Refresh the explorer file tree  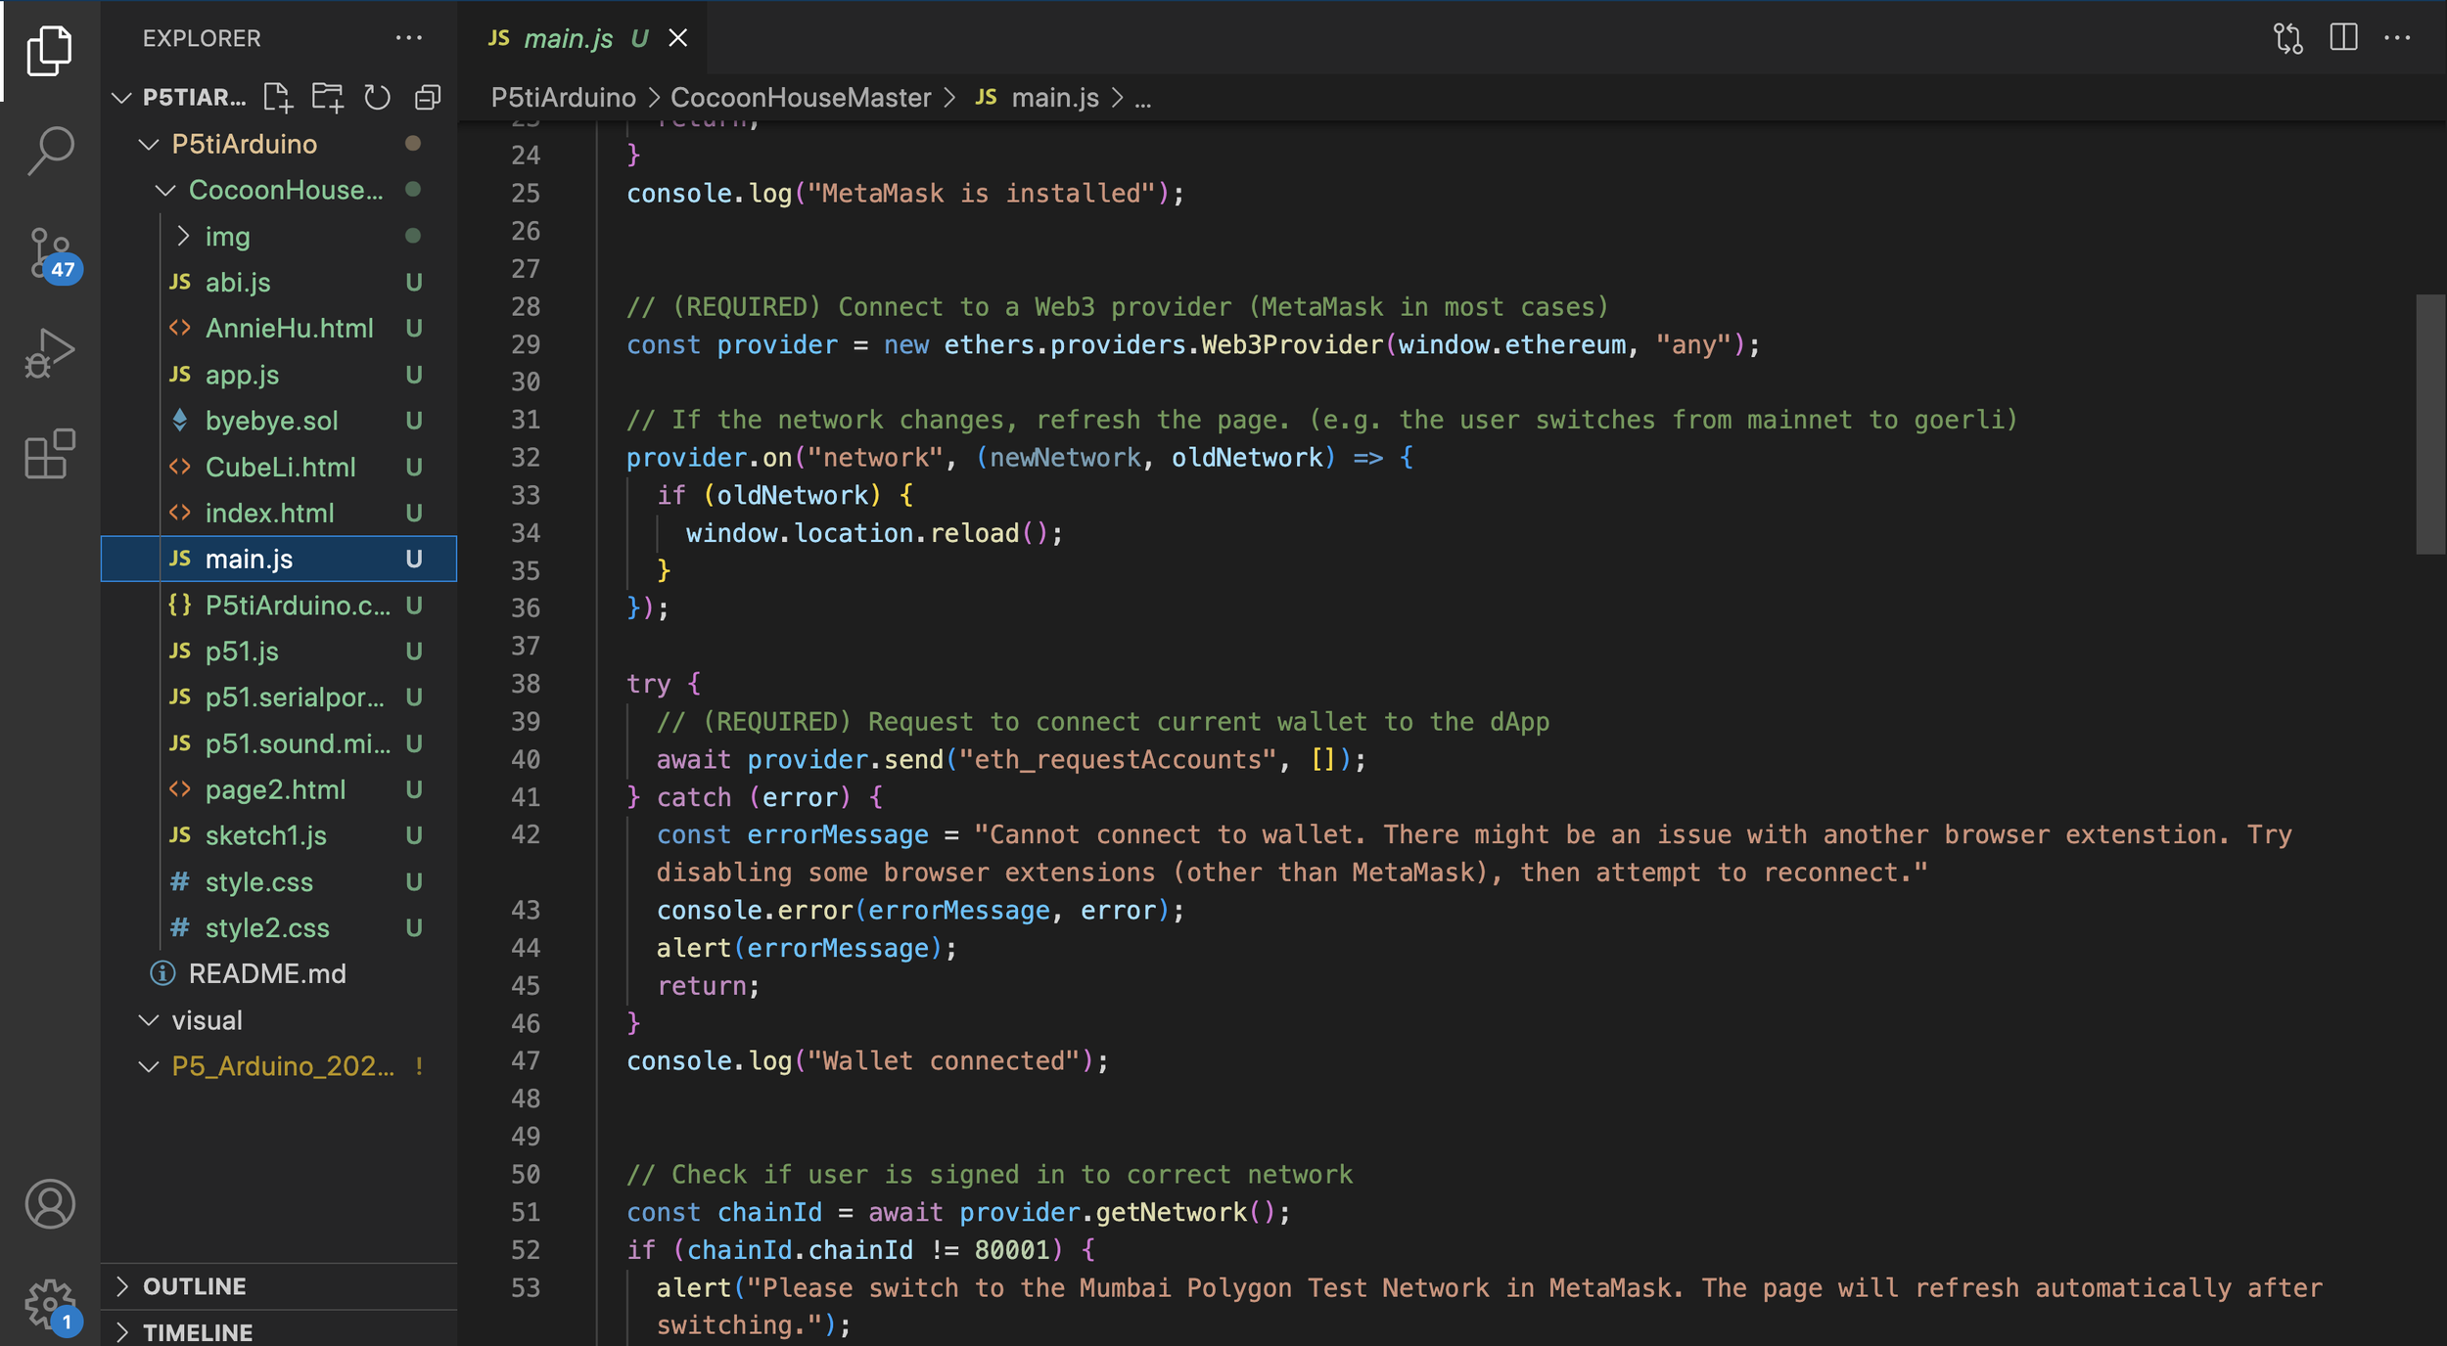coord(377,97)
